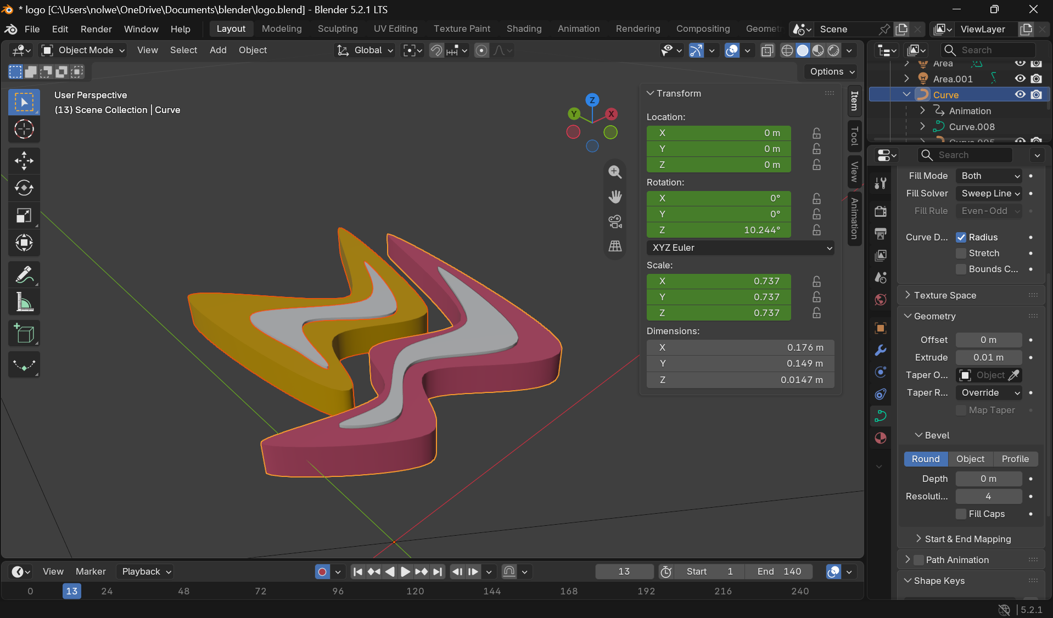
Task: Switch to the Modeling workspace tab
Action: click(282, 29)
